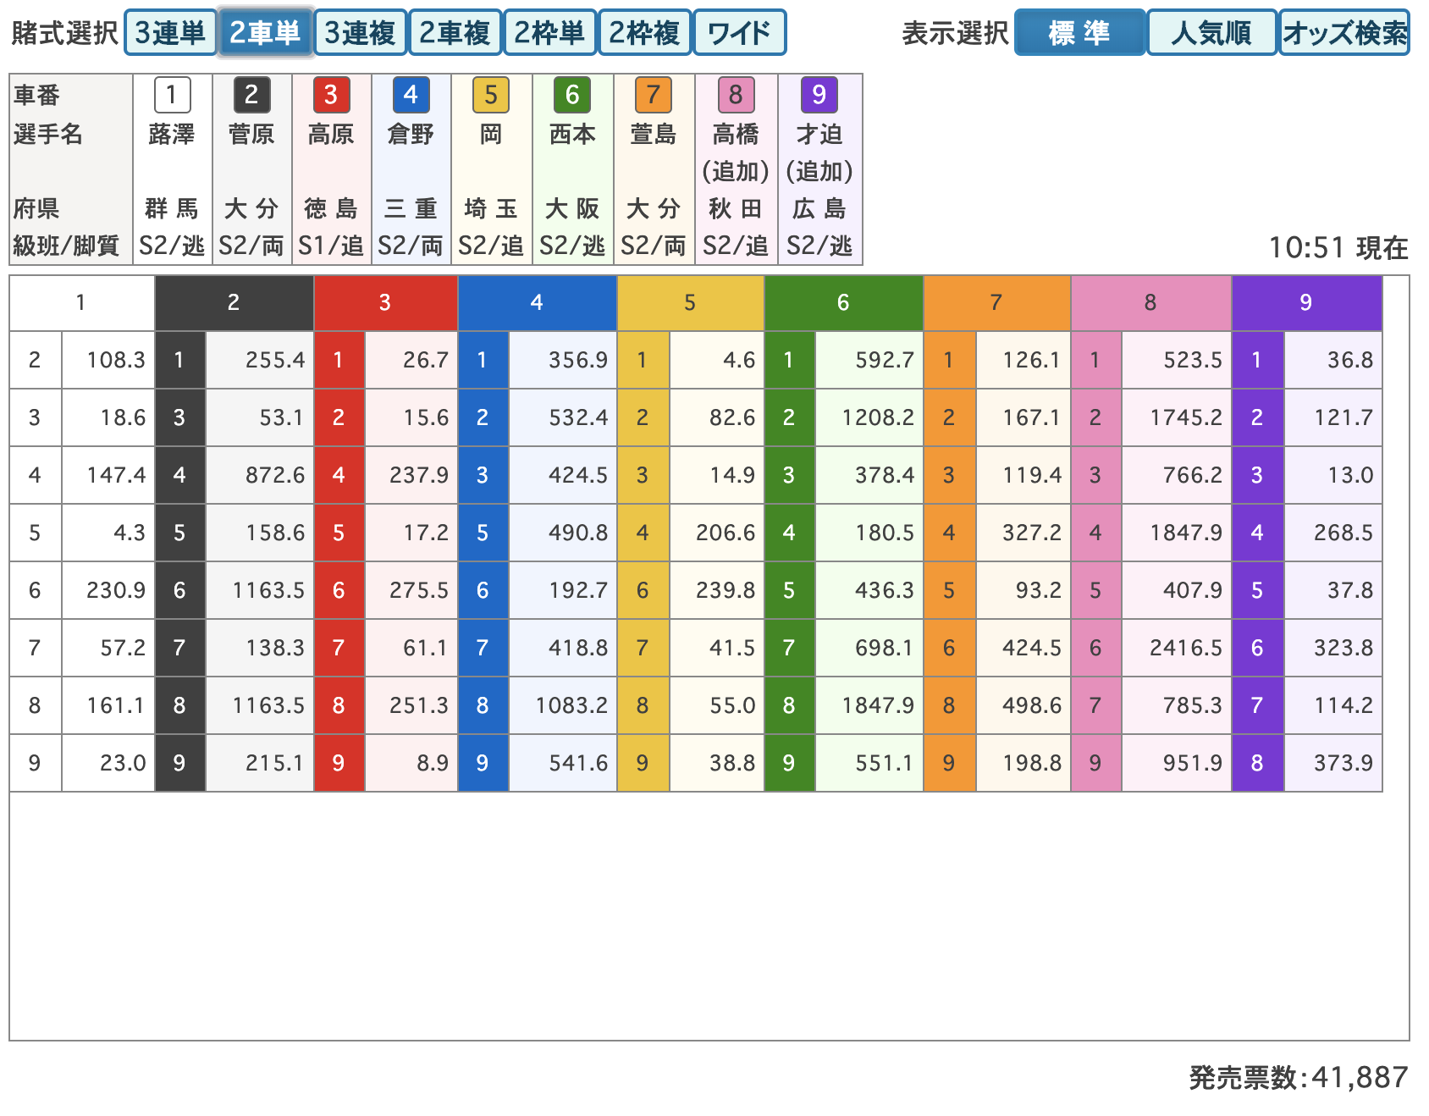Image resolution: width=1429 pixels, height=1116 pixels.
Task: Click the green number 6 rider badge
Action: 572,95
